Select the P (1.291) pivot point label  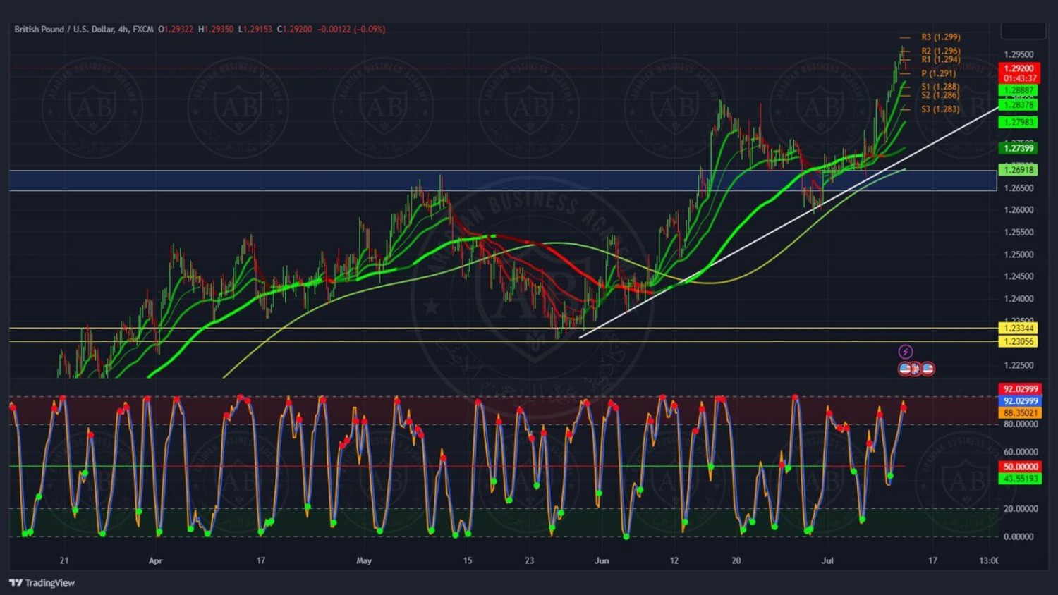pos(938,73)
